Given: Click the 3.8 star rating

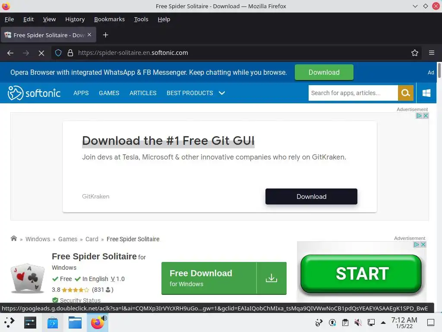Looking at the screenshot, I should tap(70, 290).
